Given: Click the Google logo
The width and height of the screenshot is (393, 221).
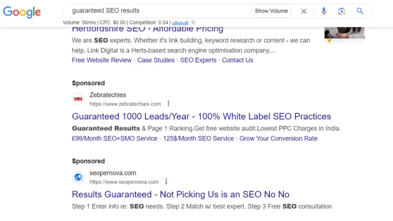Looking at the screenshot, I should pyautogui.click(x=22, y=12).
